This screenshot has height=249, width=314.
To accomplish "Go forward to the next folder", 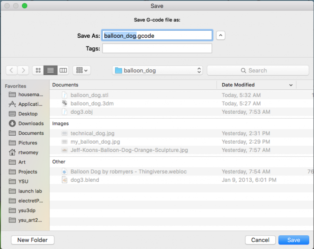I will pyautogui.click(x=23, y=71).
